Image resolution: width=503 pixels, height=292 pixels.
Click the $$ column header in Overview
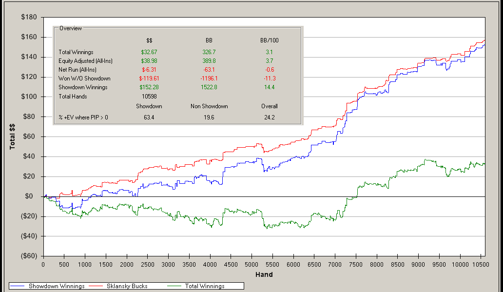tap(150, 40)
